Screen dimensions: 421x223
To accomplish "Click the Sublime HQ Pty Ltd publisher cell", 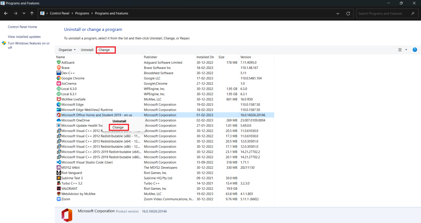I will (158, 178).
